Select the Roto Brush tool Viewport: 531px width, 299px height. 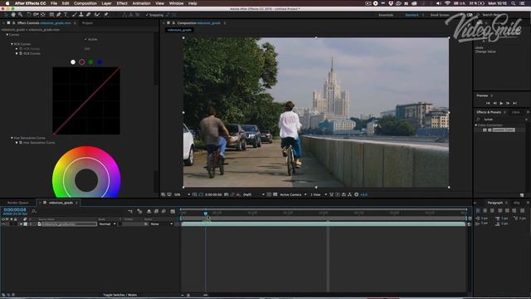[x=97, y=15]
